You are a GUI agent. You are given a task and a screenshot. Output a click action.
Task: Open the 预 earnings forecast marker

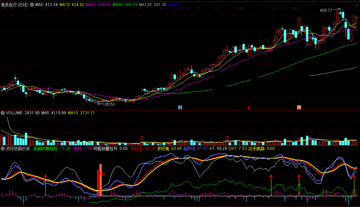299,107
